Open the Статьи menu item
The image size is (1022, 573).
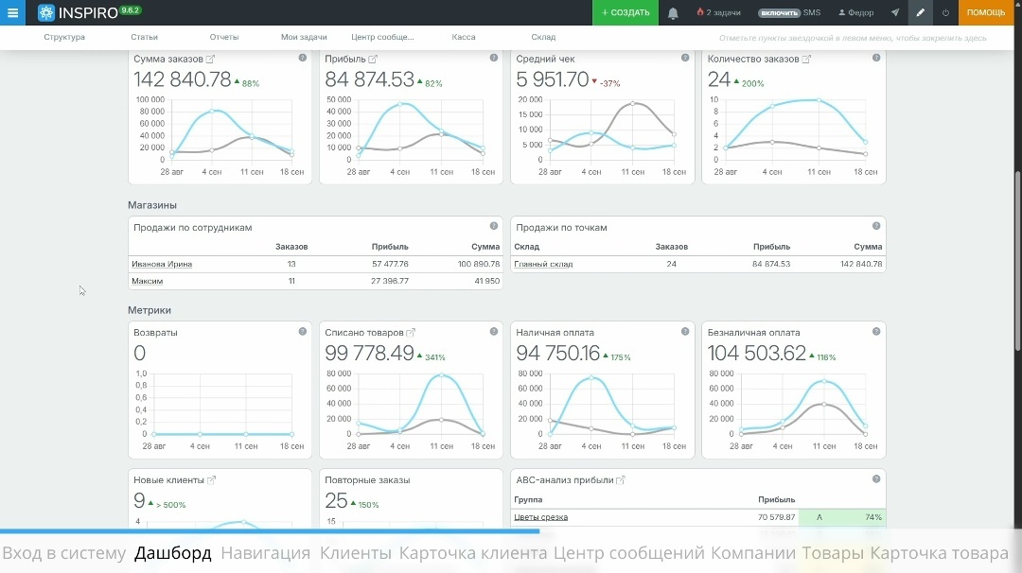(144, 37)
